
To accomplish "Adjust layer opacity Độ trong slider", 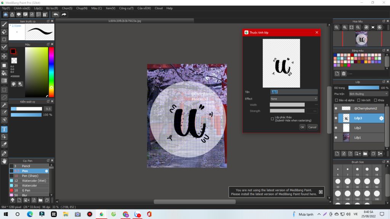I will (364, 88).
